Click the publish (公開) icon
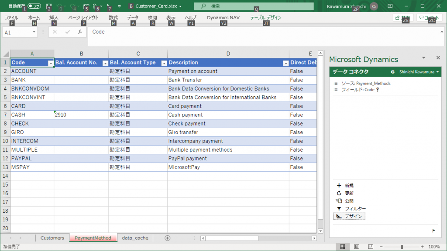This screenshot has height=251, width=447. tap(339, 201)
